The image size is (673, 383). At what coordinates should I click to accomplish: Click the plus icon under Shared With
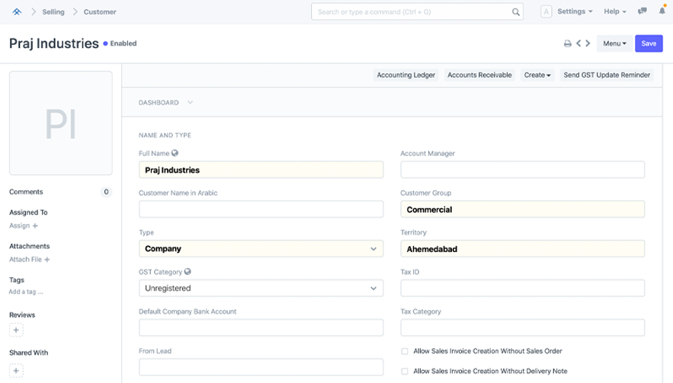[17, 370]
